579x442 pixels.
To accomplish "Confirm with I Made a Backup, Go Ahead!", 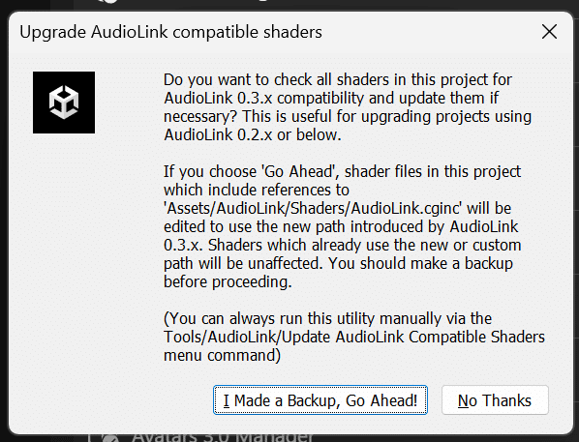I will point(320,400).
